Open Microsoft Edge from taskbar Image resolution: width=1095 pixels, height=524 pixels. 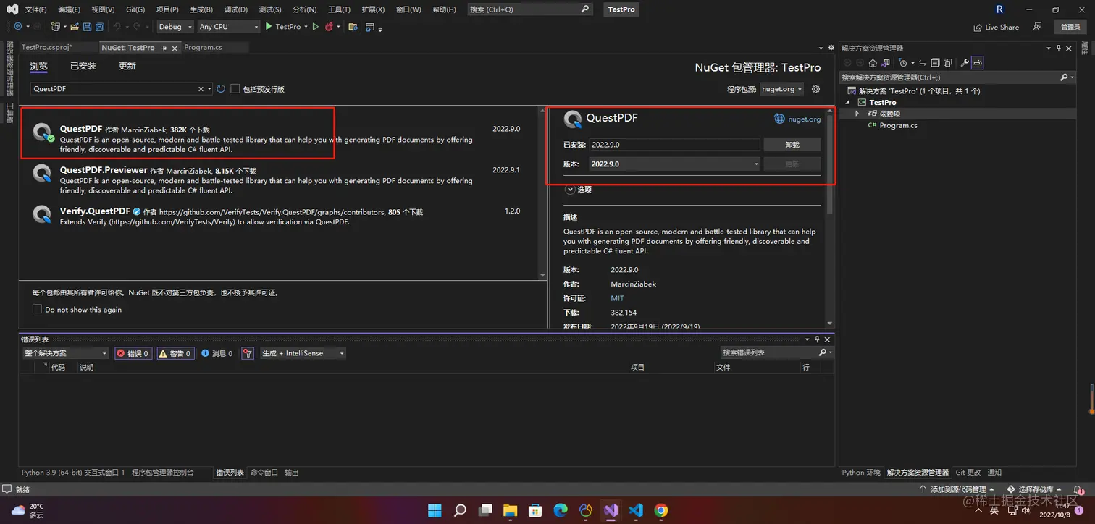(x=561, y=510)
